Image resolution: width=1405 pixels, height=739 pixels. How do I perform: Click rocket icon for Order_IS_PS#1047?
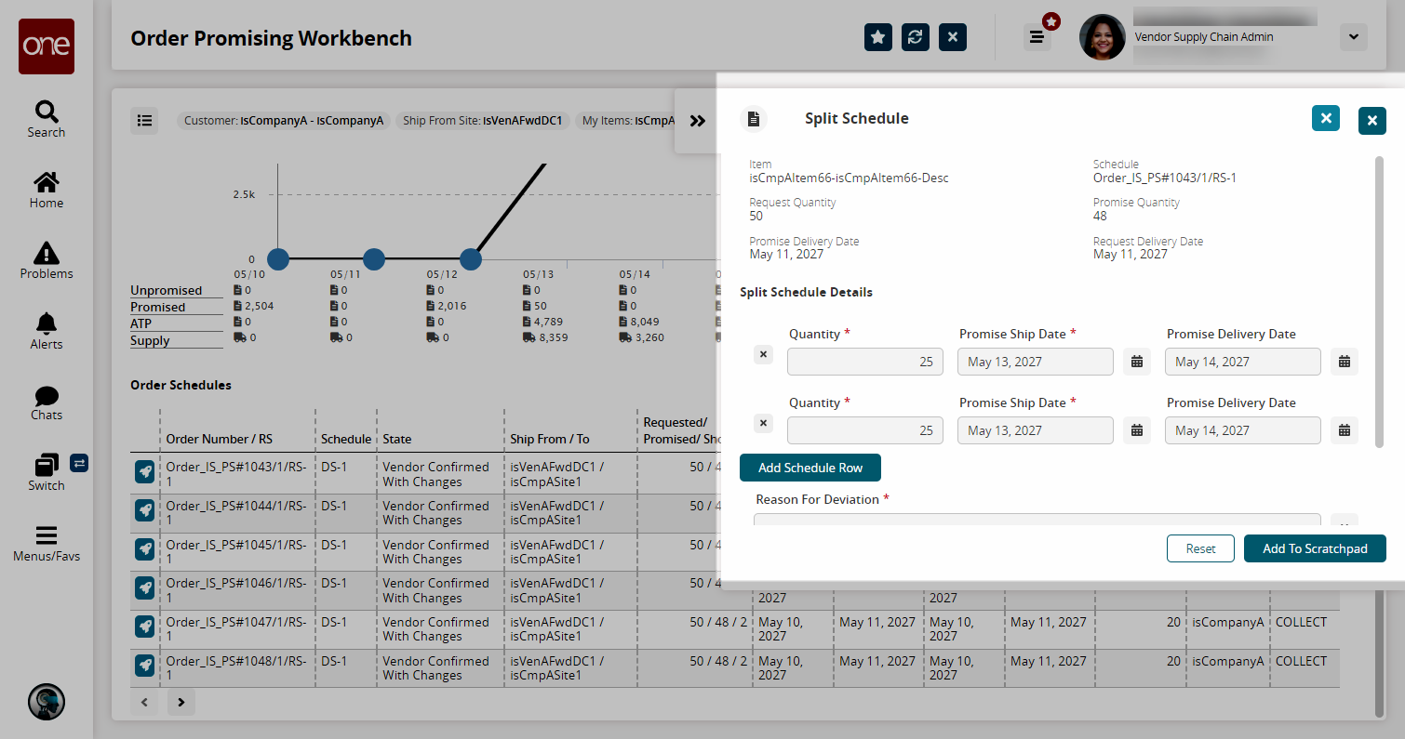[144, 627]
